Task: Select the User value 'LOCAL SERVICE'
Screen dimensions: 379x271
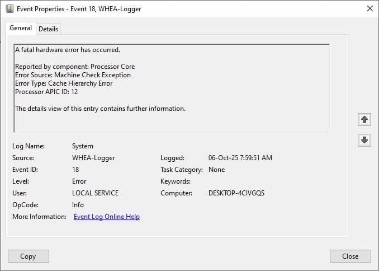Action: click(95, 193)
